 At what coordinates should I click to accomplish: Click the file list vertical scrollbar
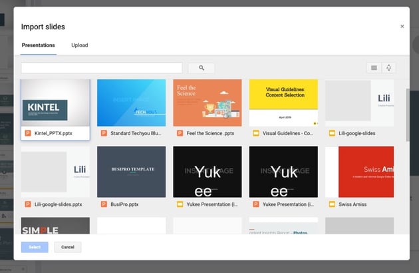point(407,113)
